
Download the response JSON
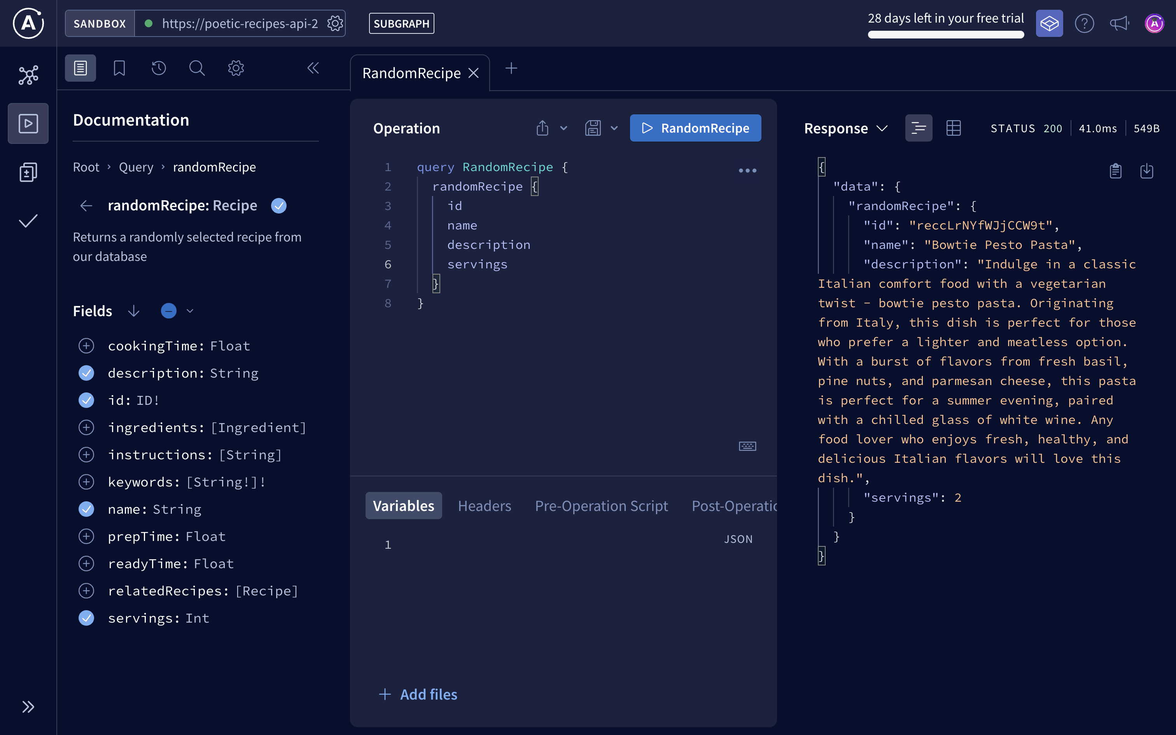coord(1147,171)
